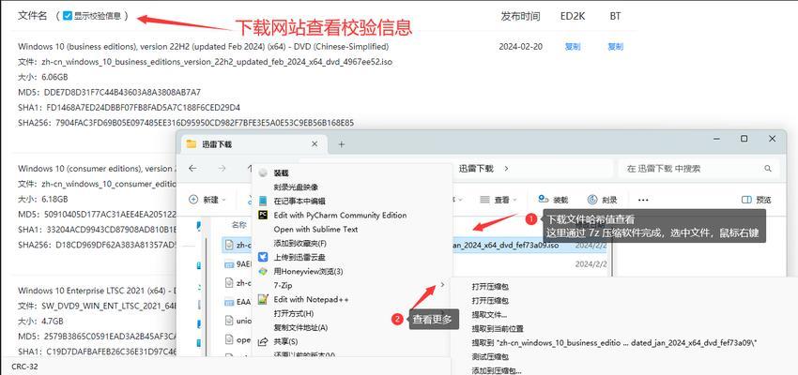Add a new Explorer tab
Image resolution: width=798 pixels, height=375 pixels.
(342, 144)
